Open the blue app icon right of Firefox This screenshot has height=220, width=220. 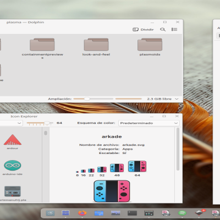tap(99, 213)
